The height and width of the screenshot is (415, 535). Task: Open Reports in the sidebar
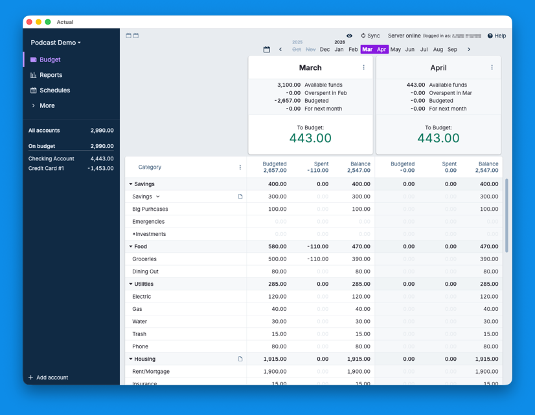pyautogui.click(x=51, y=75)
